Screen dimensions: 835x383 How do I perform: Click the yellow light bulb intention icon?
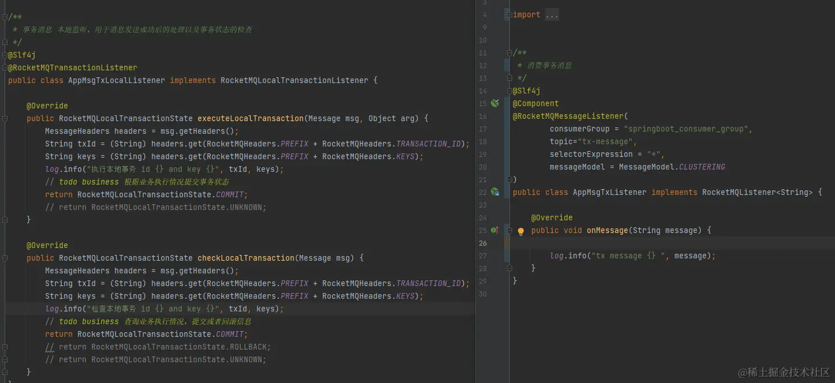(x=520, y=231)
